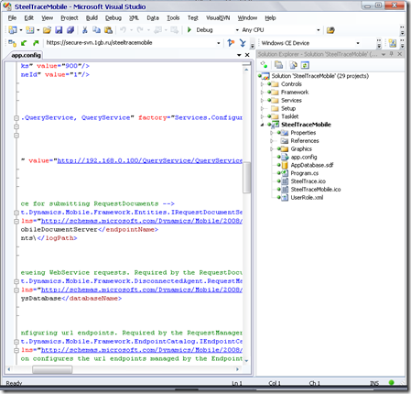Click the Add New Item toolbar icon
The width and height of the screenshot is (411, 394).
tap(30, 30)
